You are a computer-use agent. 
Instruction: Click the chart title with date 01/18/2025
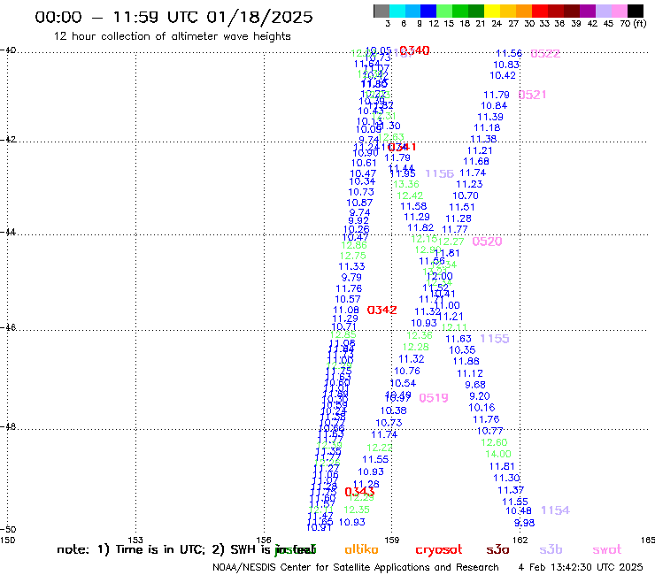pyautogui.click(x=173, y=17)
